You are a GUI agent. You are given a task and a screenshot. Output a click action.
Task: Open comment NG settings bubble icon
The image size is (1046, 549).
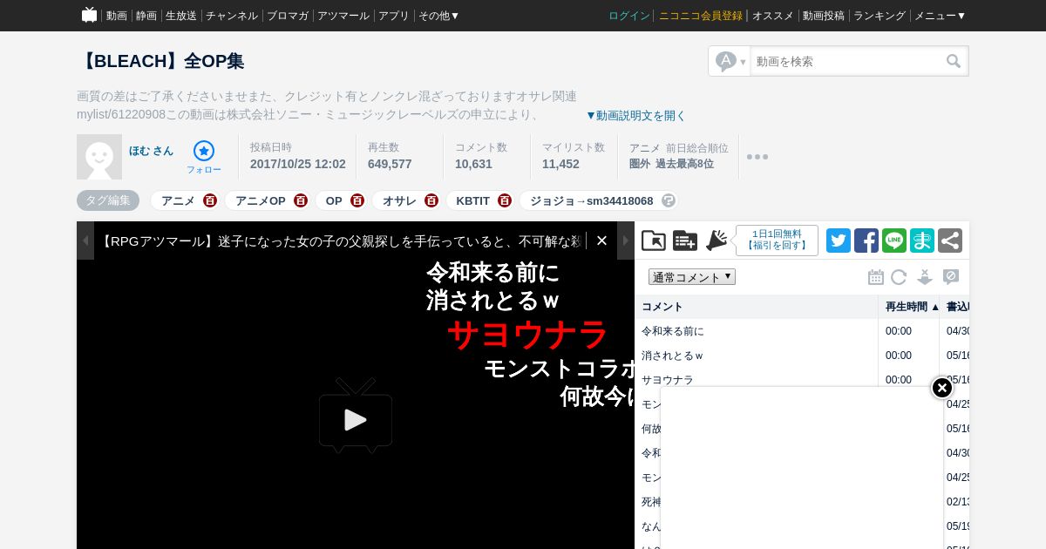(951, 277)
